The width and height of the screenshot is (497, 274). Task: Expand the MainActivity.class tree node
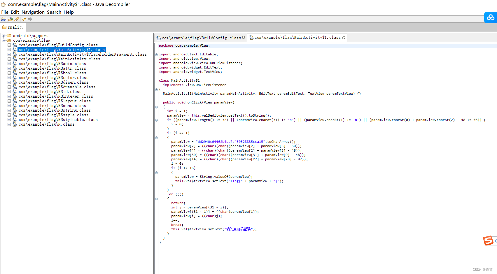(9, 59)
